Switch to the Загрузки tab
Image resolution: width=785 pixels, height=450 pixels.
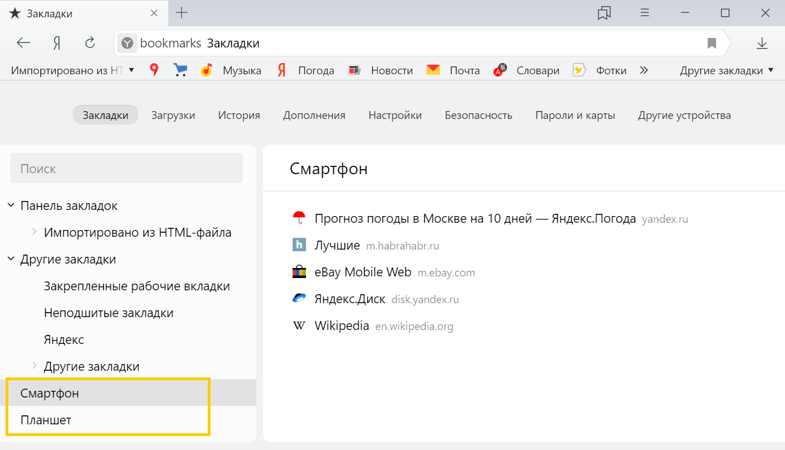(x=173, y=116)
